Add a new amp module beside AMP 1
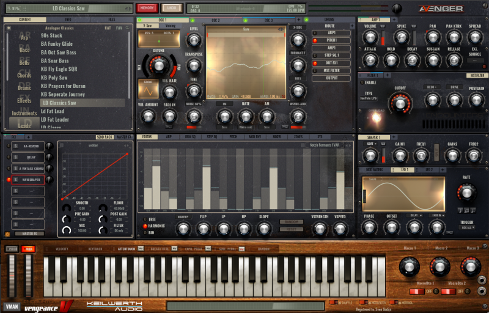489x313 pixels. (394, 20)
